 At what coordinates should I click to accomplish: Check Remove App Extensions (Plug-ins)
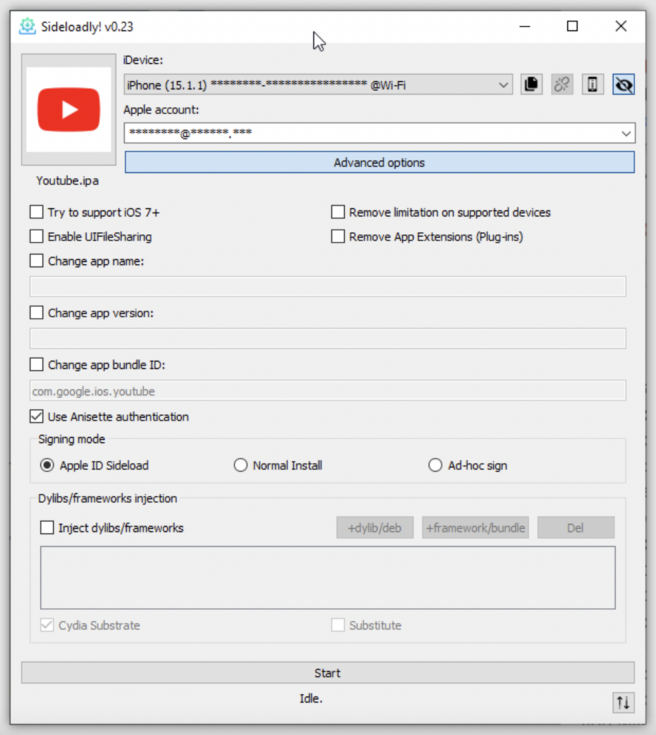pos(338,236)
